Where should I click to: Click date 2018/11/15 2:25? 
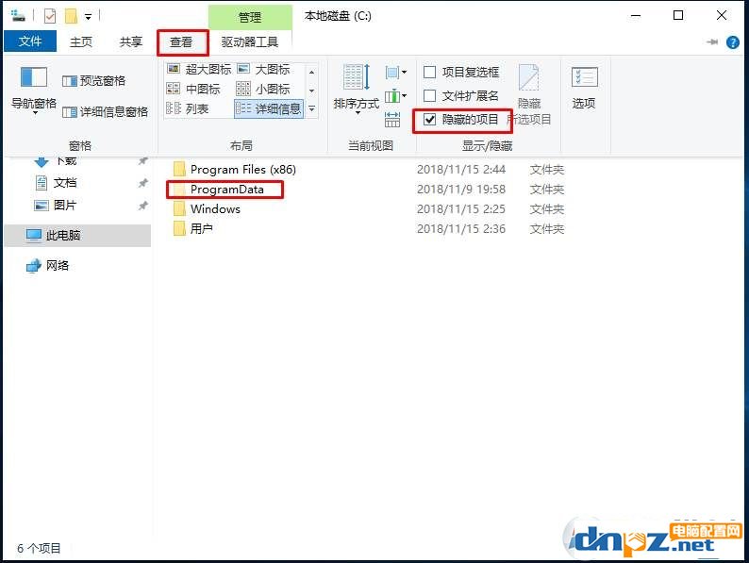(461, 209)
